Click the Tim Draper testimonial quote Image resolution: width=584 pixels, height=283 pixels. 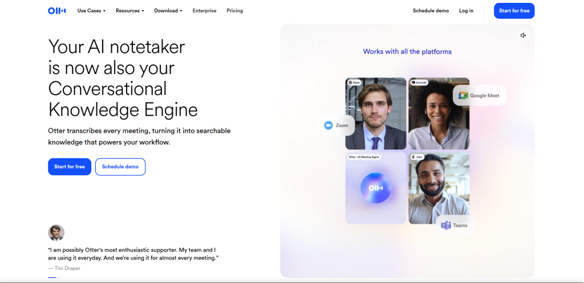point(133,254)
